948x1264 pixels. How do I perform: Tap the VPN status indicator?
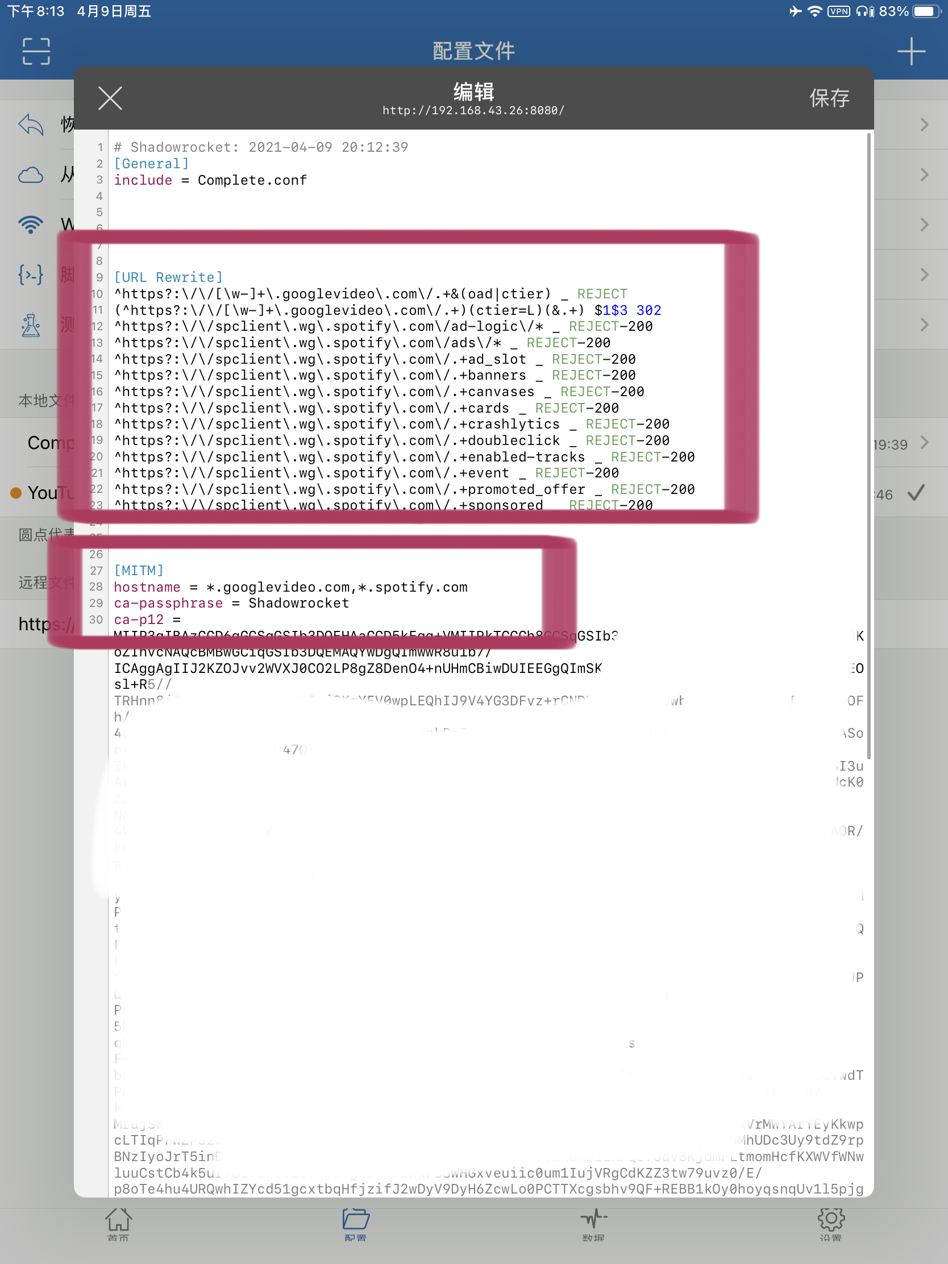point(839,11)
